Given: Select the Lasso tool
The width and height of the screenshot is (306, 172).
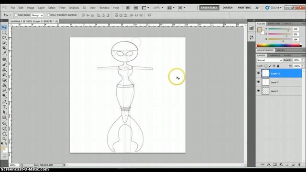Looking at the screenshot, I should coord(4,37).
